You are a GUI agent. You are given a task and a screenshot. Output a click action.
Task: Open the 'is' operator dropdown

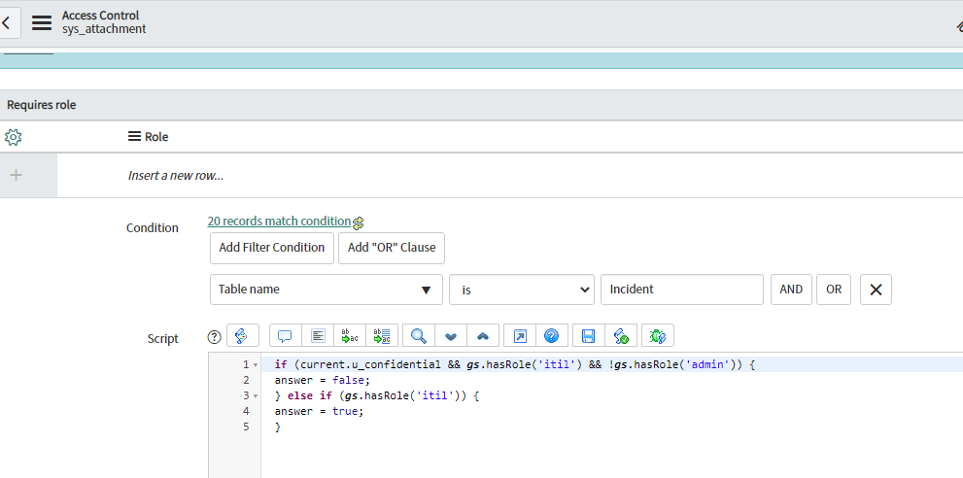click(522, 290)
